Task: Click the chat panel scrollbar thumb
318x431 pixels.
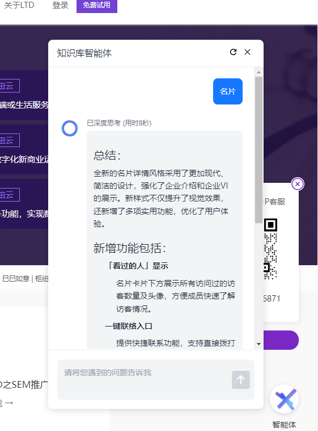Action: [258, 150]
